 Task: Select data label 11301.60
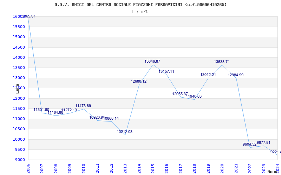pos(41,110)
